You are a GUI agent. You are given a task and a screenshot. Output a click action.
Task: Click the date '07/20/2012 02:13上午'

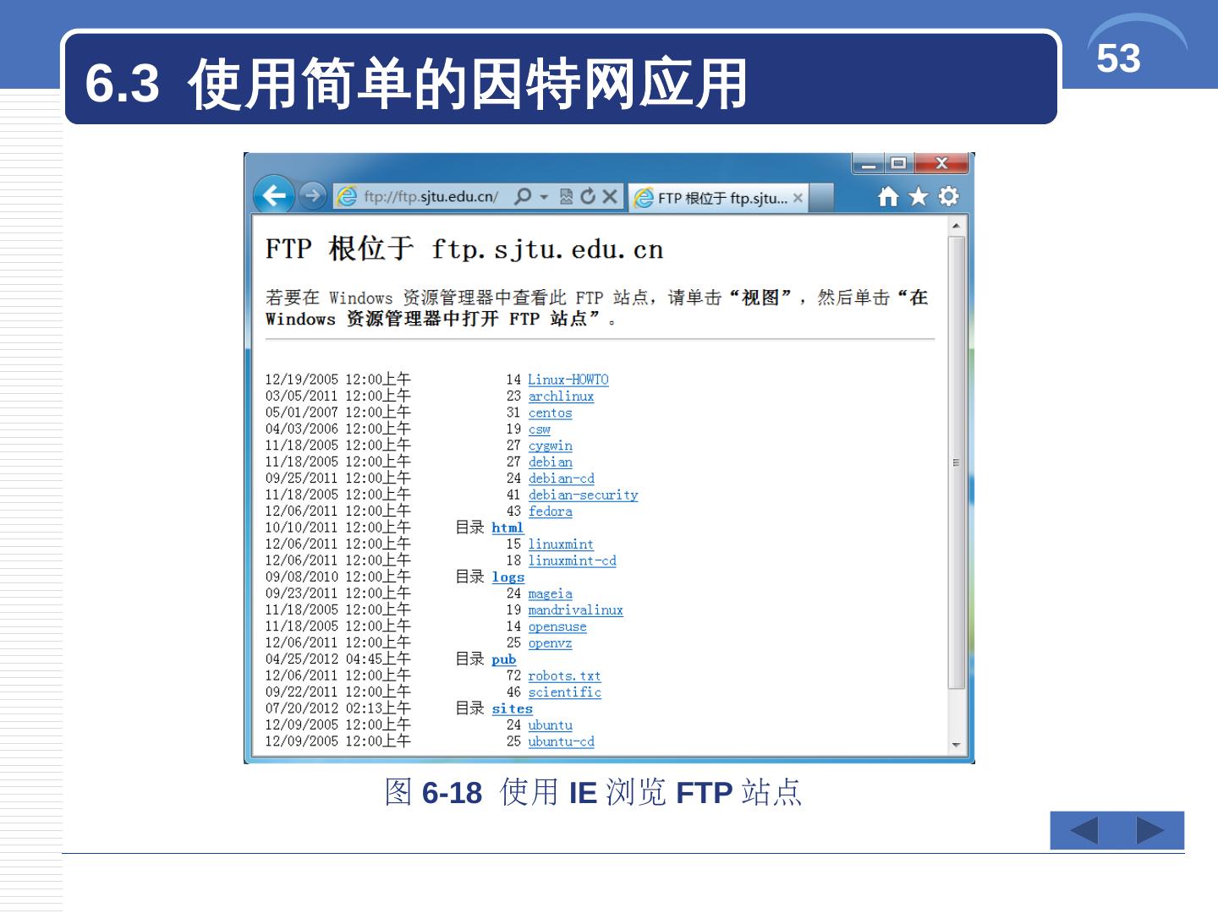337,708
